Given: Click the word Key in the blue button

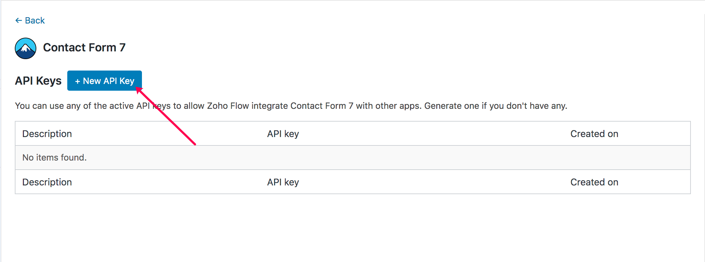Looking at the screenshot, I should pos(127,81).
